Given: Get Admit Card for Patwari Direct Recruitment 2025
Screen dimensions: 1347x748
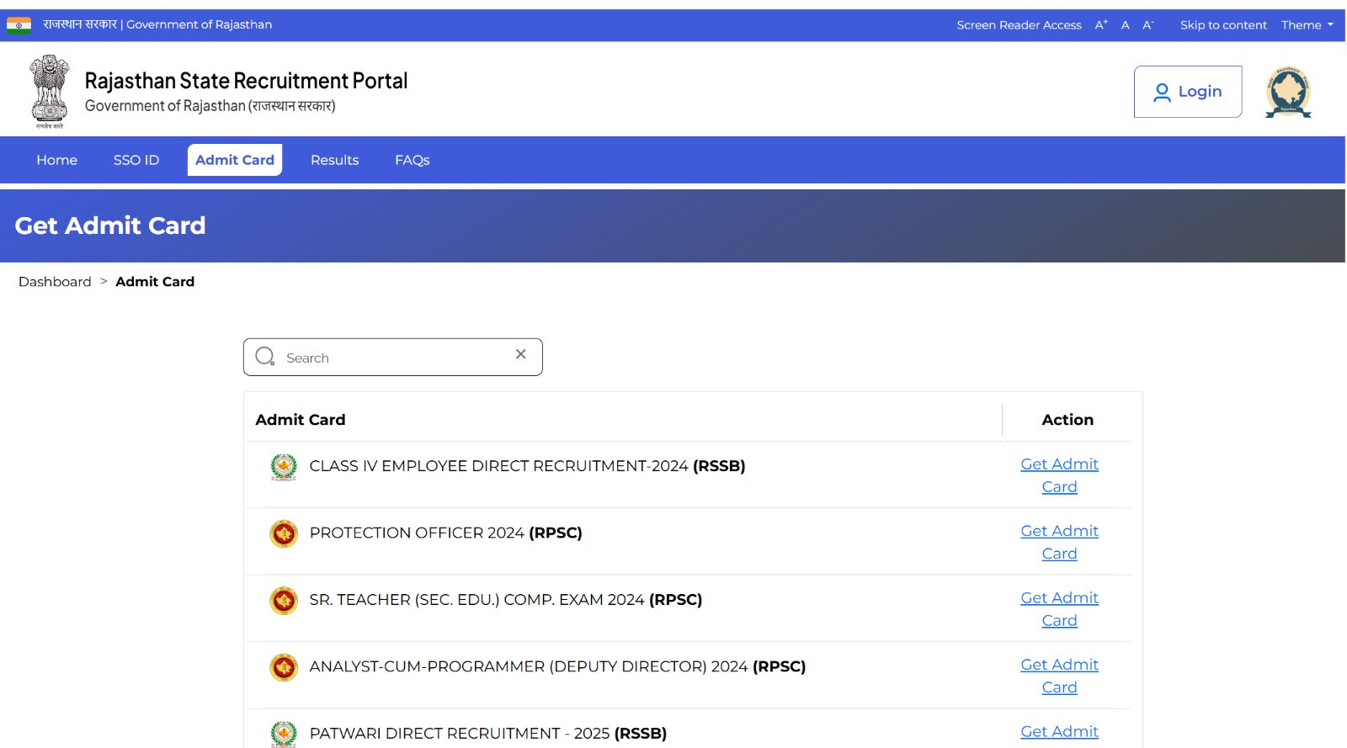Looking at the screenshot, I should click(1059, 732).
